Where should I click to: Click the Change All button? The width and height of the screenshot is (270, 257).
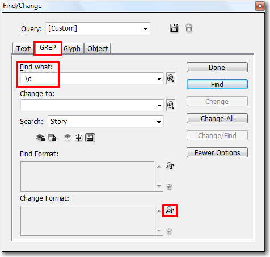217,118
